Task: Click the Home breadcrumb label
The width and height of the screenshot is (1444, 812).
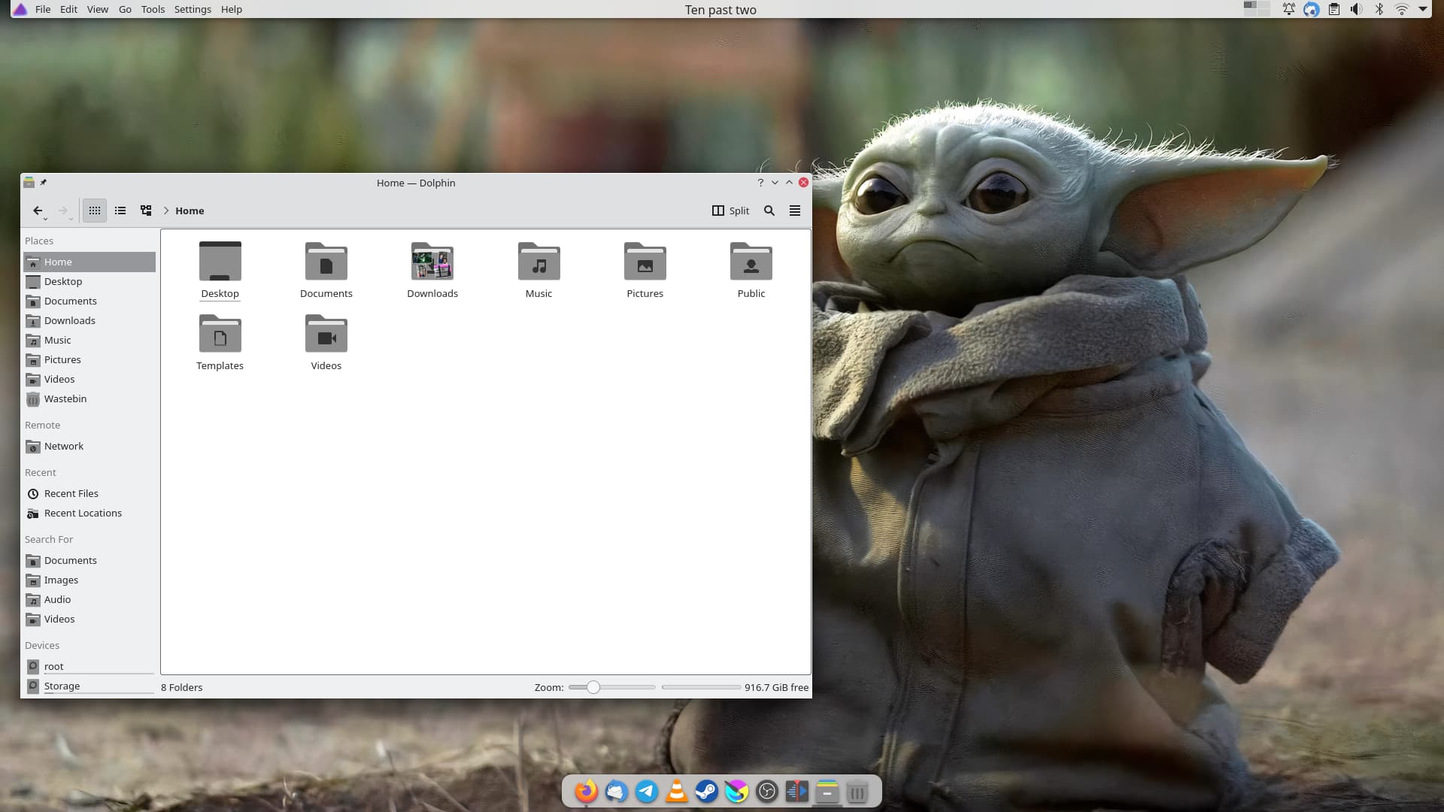Action: point(190,211)
